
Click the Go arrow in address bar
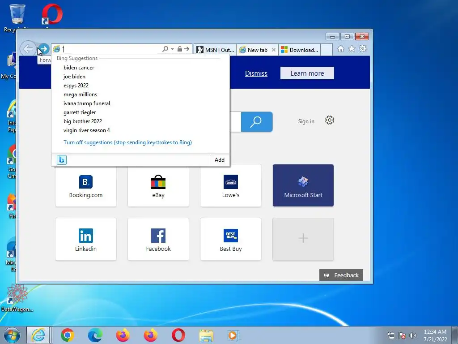pos(187,49)
